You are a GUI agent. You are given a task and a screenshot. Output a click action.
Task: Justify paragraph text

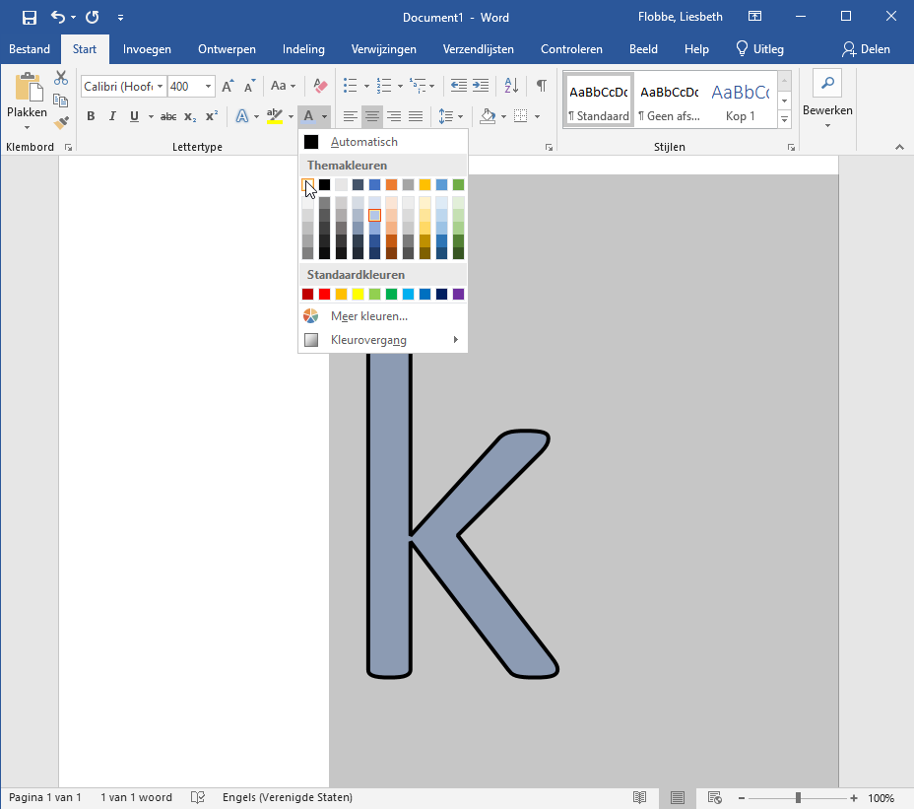click(416, 116)
